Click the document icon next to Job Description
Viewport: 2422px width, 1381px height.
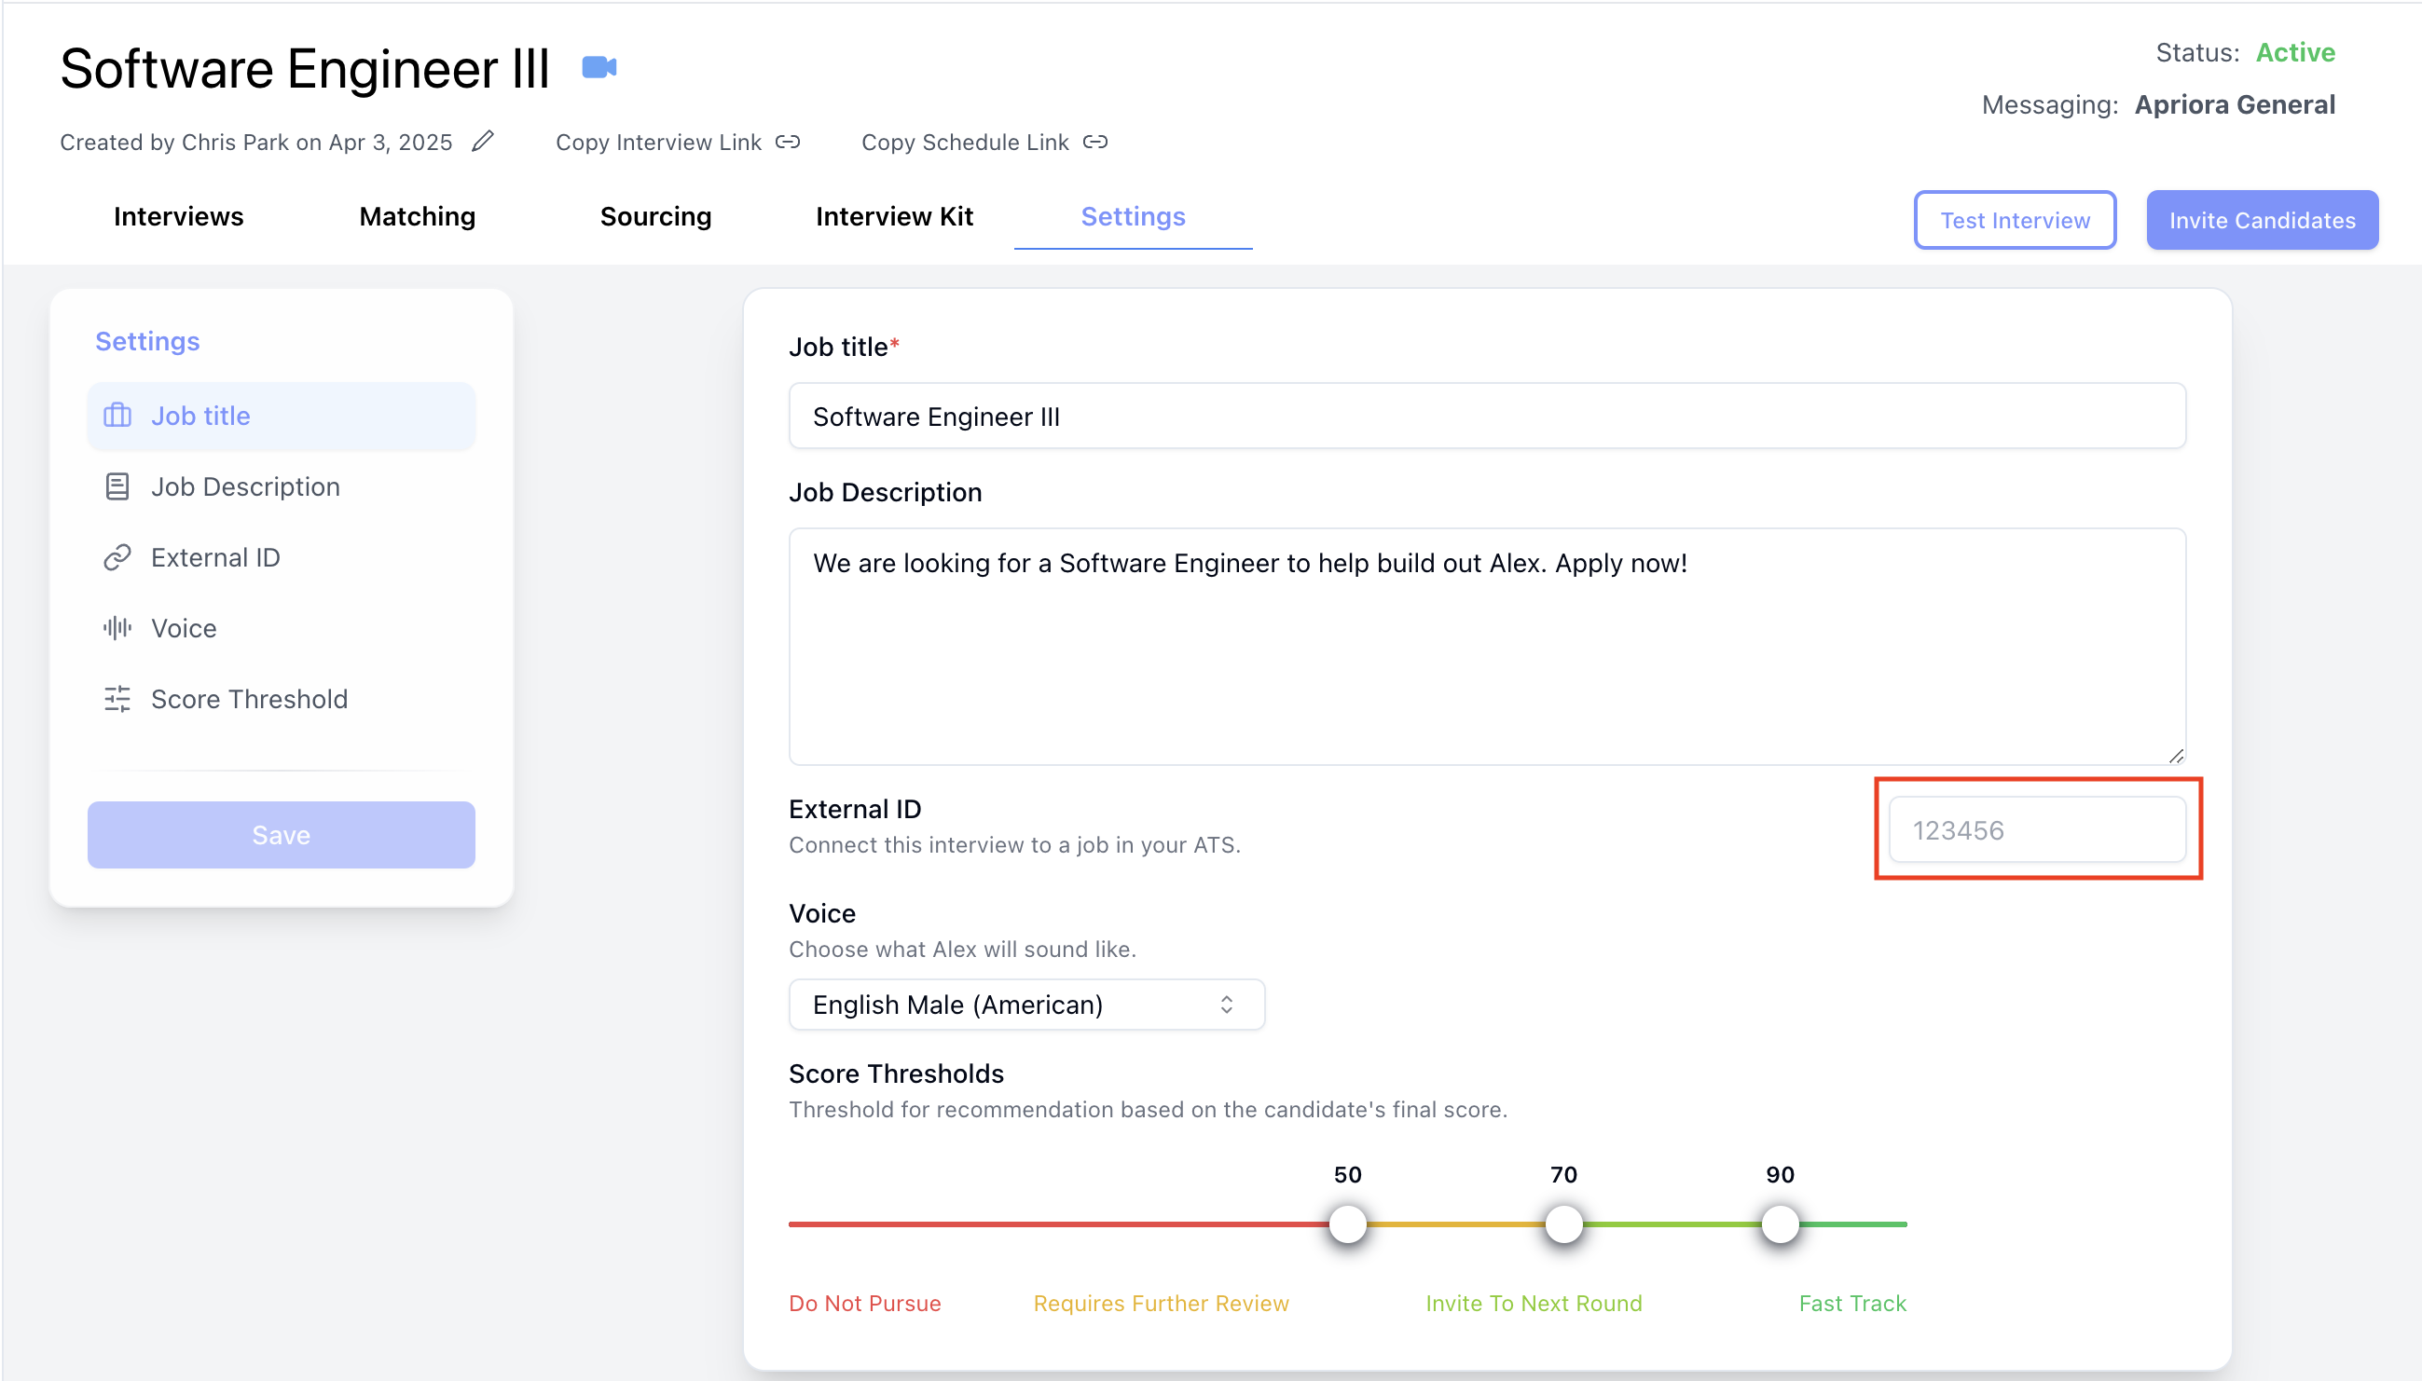[117, 486]
